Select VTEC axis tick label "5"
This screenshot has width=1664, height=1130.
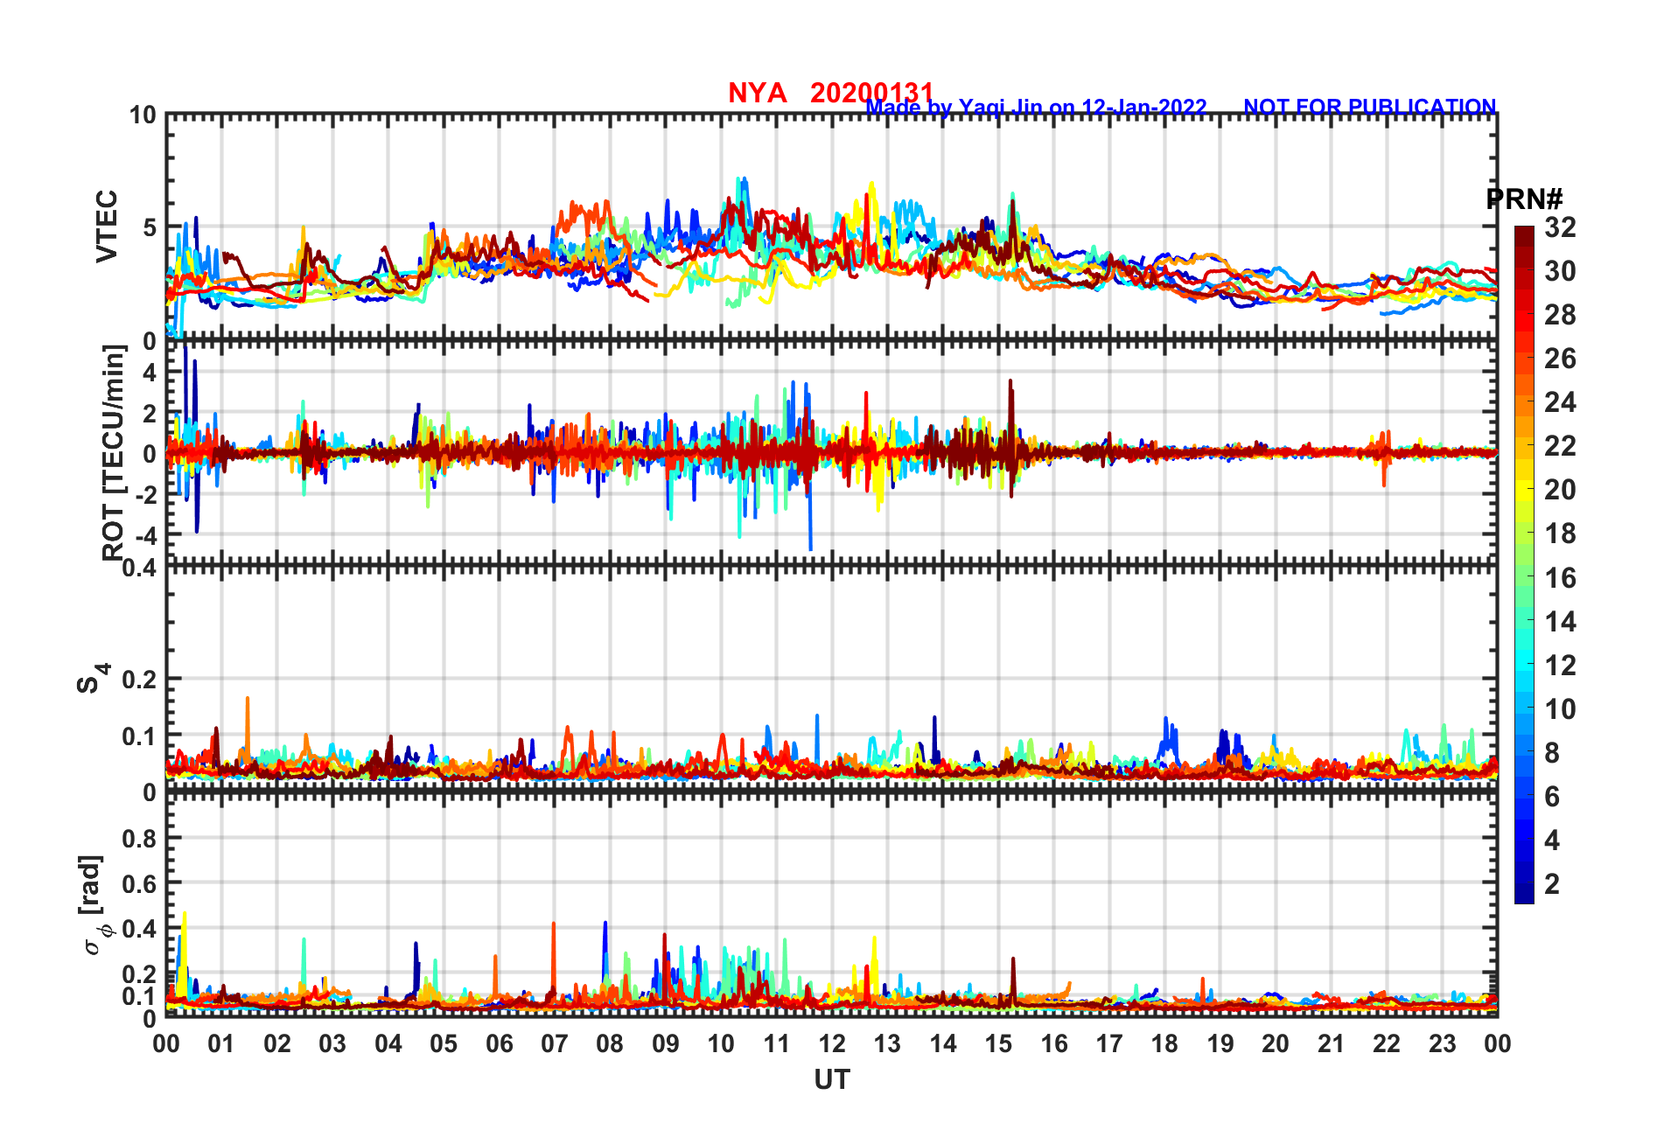point(150,227)
